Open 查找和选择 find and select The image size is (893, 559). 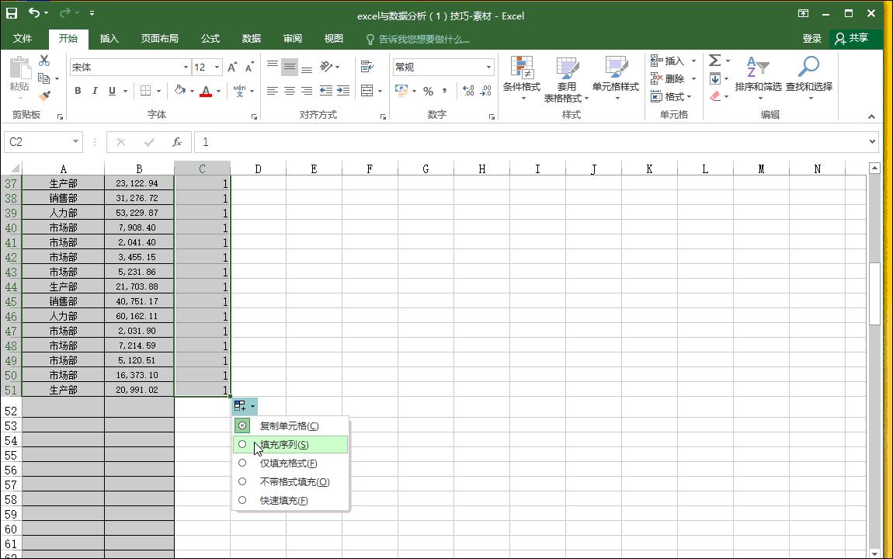pos(808,78)
